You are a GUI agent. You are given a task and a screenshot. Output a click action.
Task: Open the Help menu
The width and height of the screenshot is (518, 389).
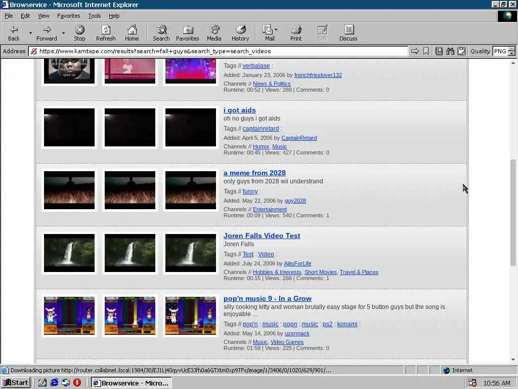coord(114,16)
